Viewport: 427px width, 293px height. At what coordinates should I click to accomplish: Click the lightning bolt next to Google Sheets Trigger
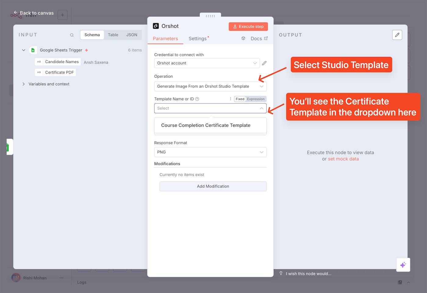click(87, 50)
